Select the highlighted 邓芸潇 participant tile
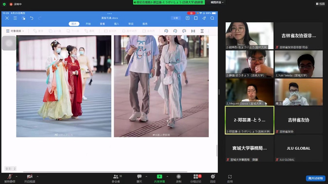The height and width of the screenshot is (184, 328). [x=250, y=120]
